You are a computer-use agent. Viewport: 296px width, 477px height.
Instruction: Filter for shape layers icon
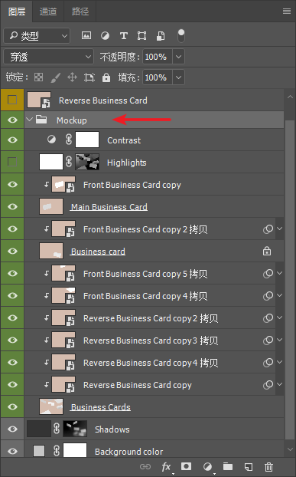[x=141, y=36]
